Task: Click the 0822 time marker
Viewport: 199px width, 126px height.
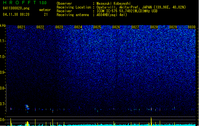Action: [x=40, y=27]
